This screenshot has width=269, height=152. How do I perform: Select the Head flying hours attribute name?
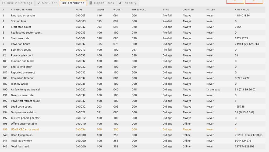pos(22,135)
